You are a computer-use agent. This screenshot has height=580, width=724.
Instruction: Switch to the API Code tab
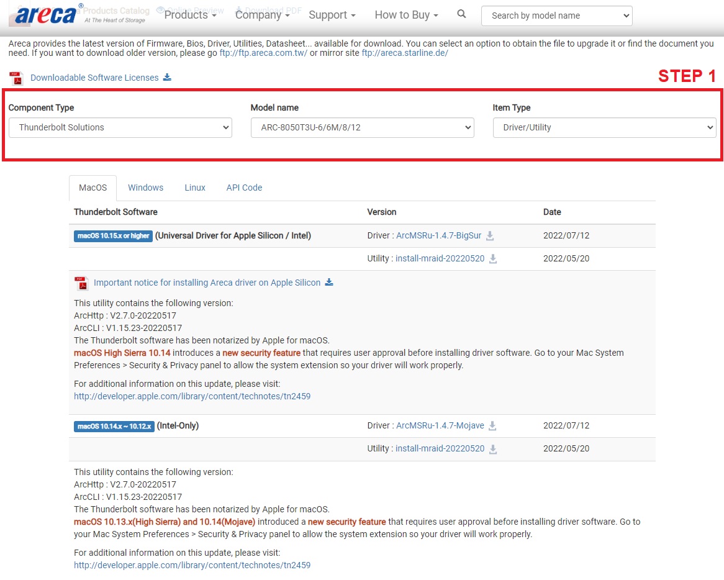point(244,188)
